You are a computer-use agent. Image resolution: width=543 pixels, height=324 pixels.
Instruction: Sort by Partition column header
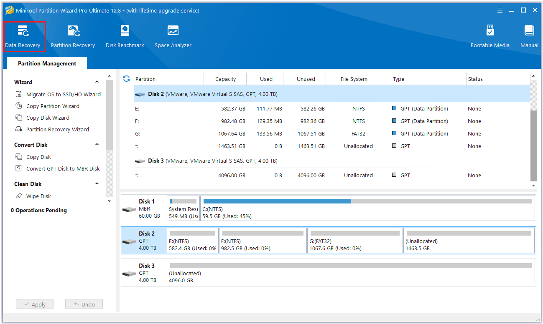click(x=145, y=79)
